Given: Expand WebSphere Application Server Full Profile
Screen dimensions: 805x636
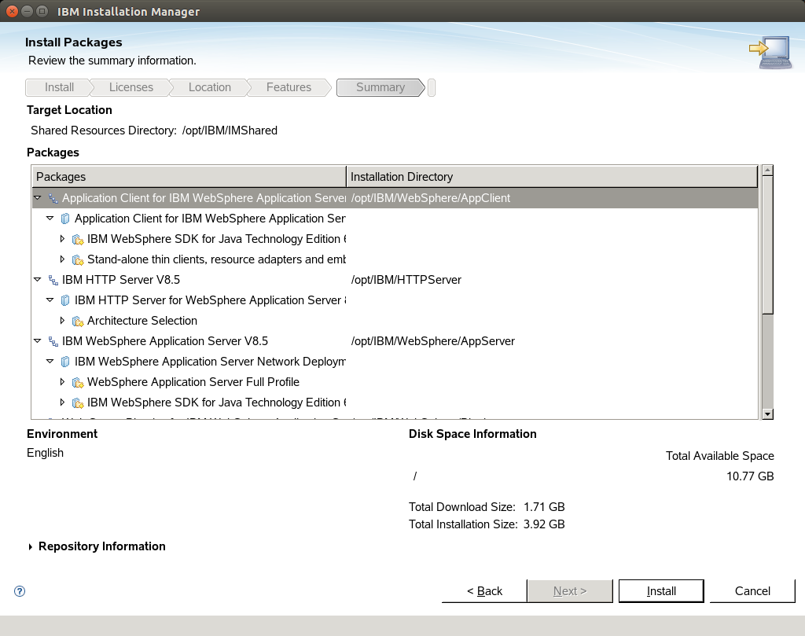Looking at the screenshot, I should (62, 382).
